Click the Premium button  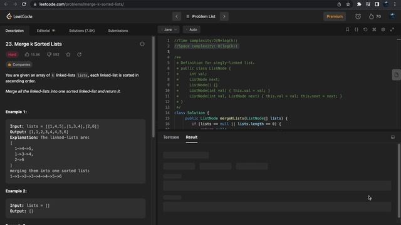334,17
